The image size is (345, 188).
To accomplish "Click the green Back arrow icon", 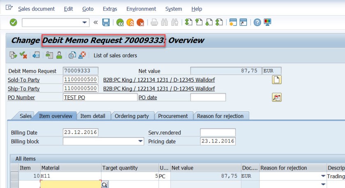I will pyautogui.click(x=120, y=22).
